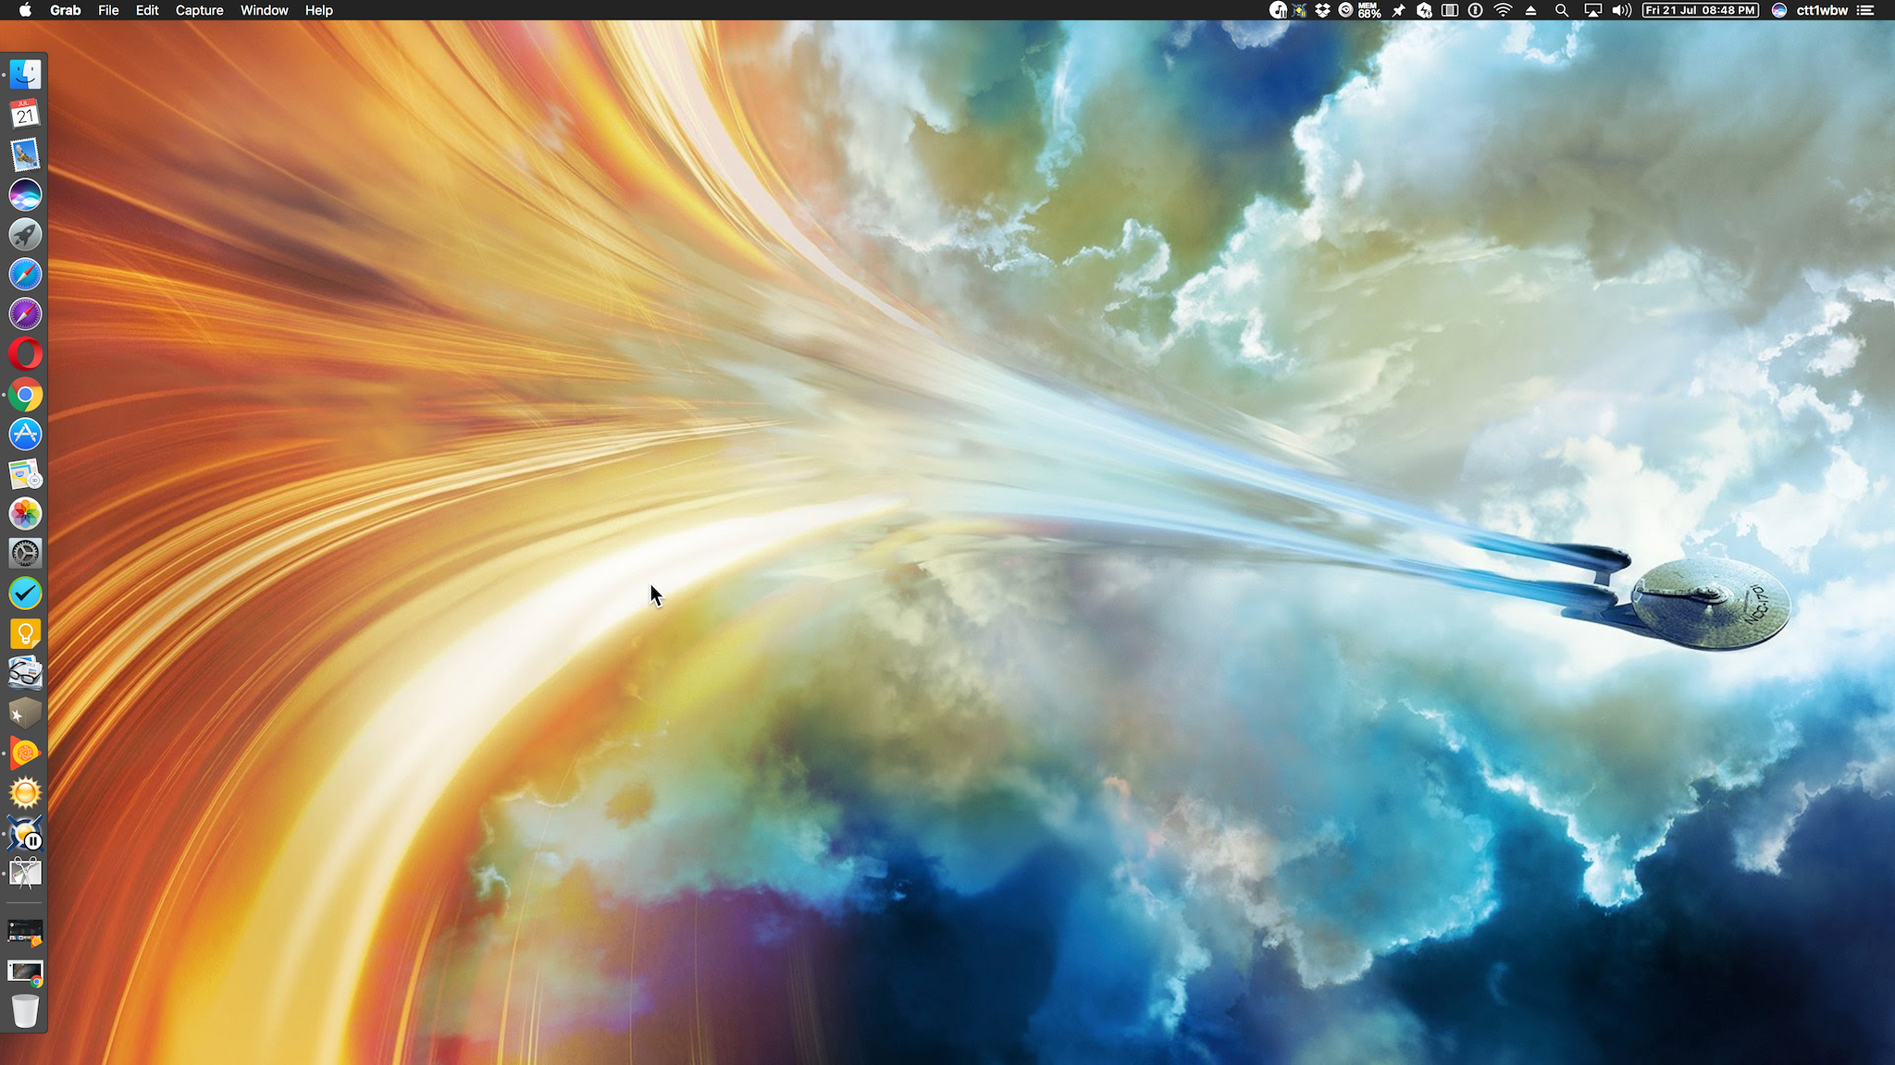Open the brown box with star app
1895x1065 pixels.
pos(25,714)
